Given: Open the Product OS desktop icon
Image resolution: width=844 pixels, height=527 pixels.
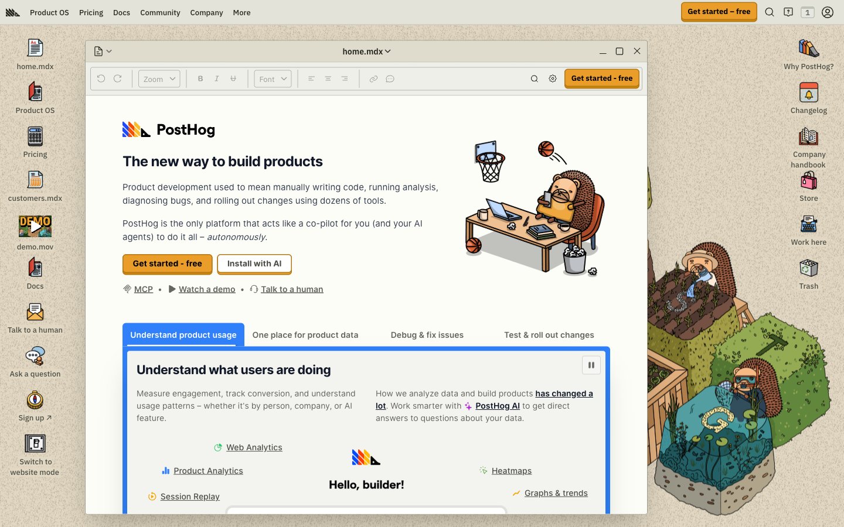Looking at the screenshot, I should [x=35, y=98].
